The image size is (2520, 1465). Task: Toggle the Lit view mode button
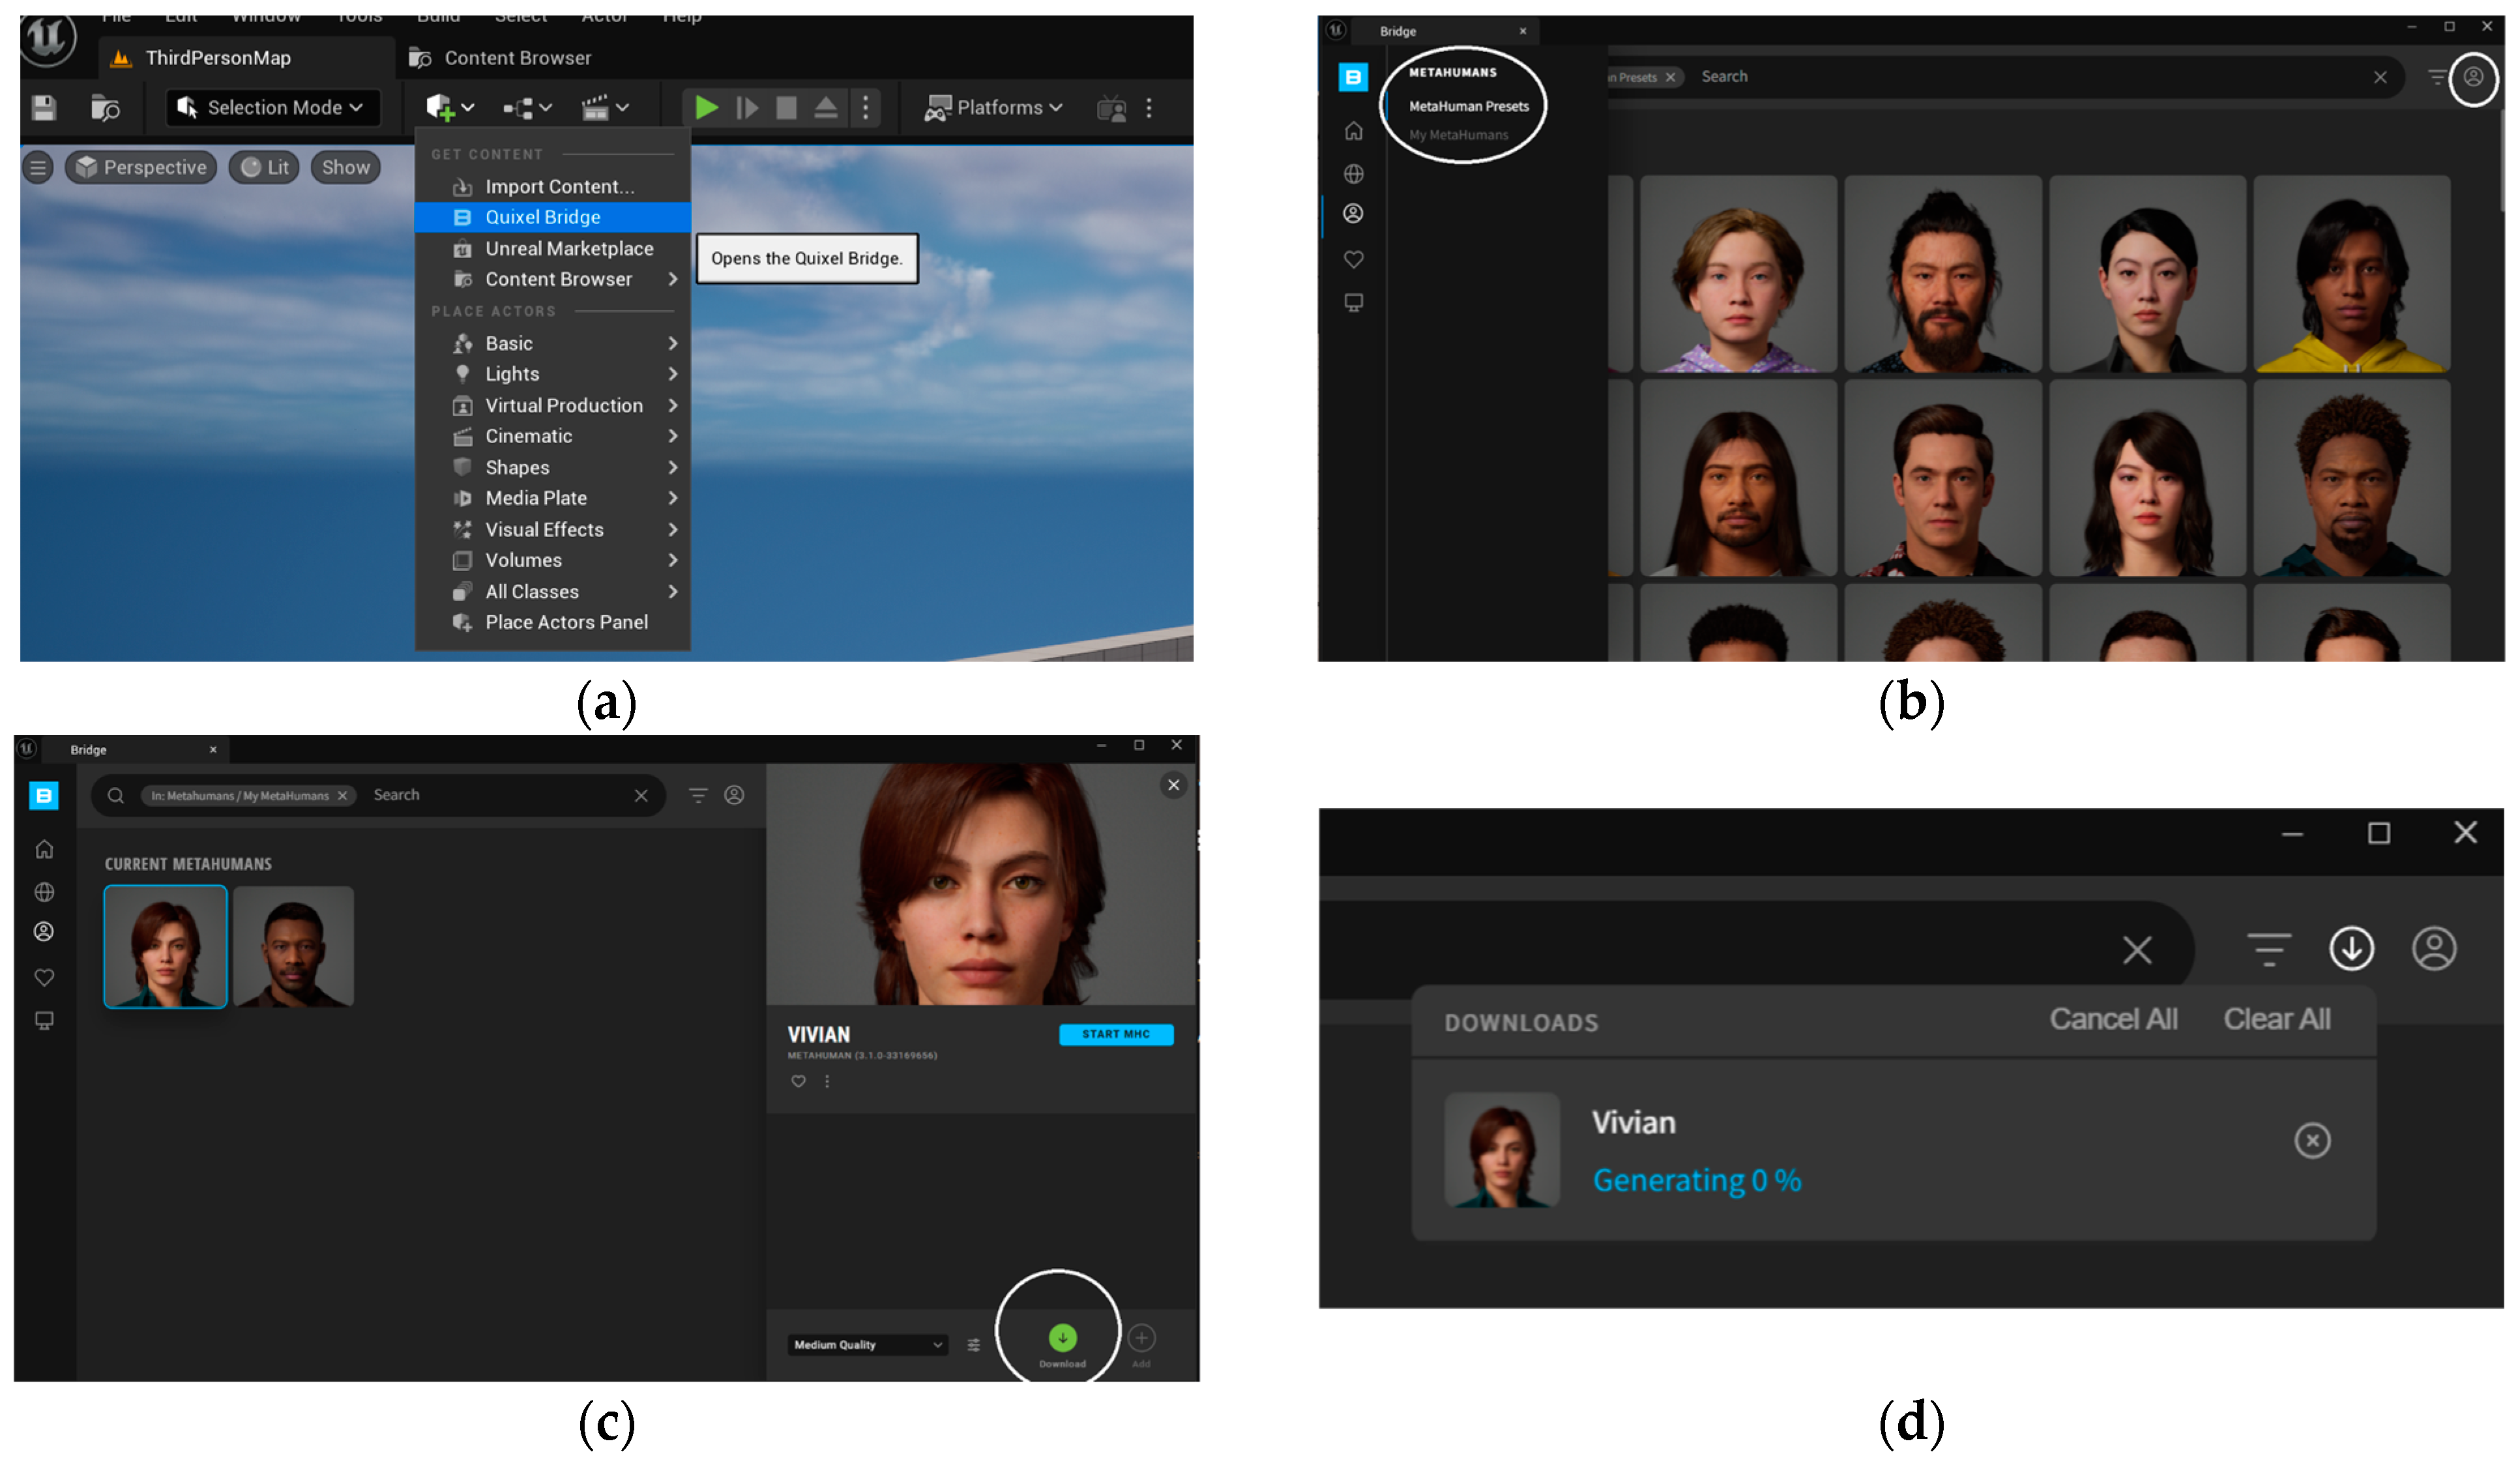(265, 167)
